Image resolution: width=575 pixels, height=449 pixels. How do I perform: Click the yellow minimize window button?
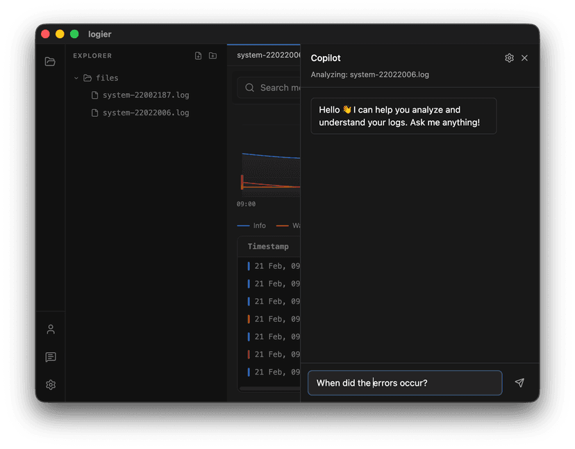click(x=60, y=34)
